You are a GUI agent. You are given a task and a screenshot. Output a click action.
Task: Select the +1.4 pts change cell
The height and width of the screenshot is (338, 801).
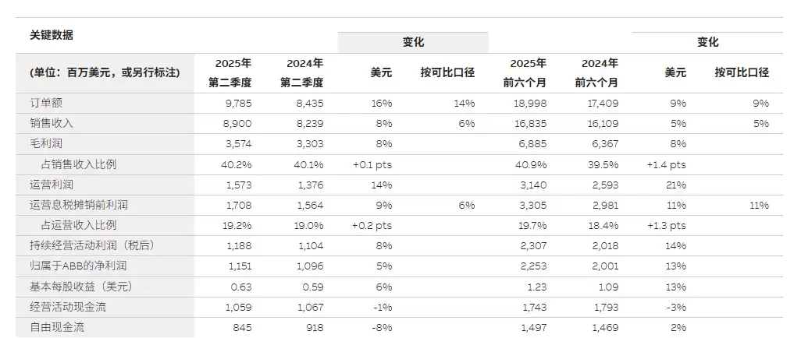coord(666,164)
